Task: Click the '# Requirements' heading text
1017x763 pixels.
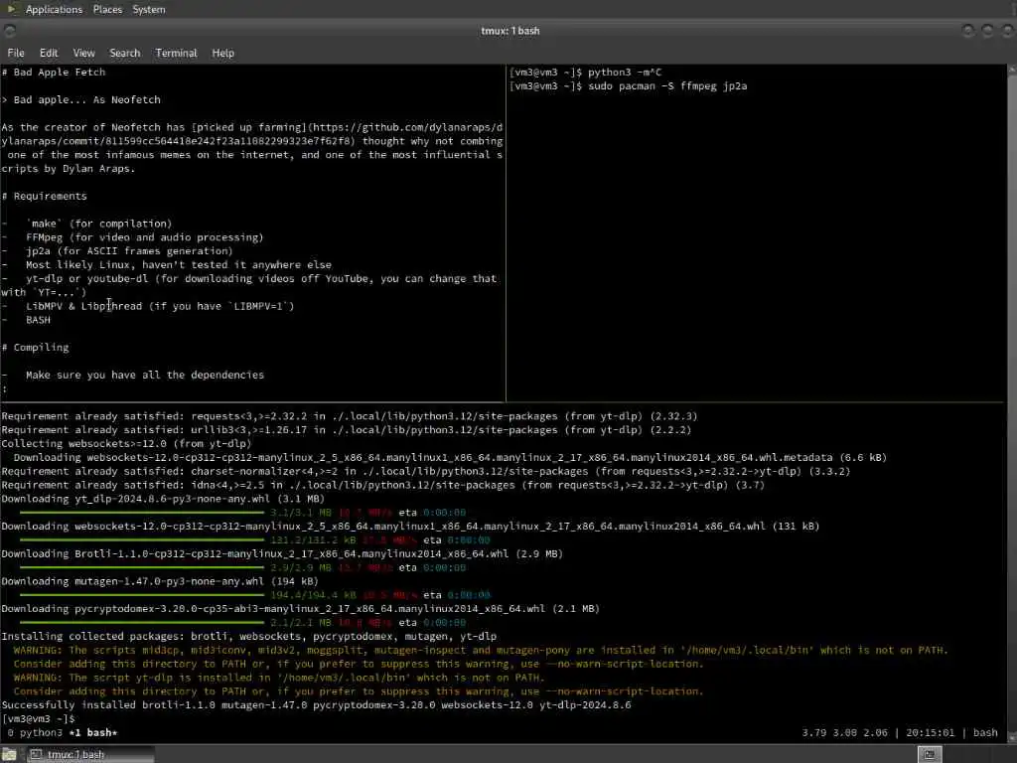Action: tap(44, 196)
